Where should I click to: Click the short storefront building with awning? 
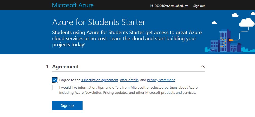click(214, 46)
